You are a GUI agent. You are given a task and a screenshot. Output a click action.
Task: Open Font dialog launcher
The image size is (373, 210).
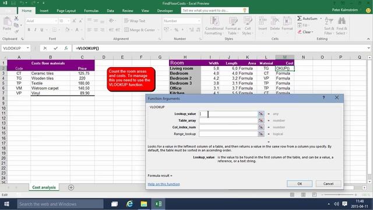tap(83, 39)
